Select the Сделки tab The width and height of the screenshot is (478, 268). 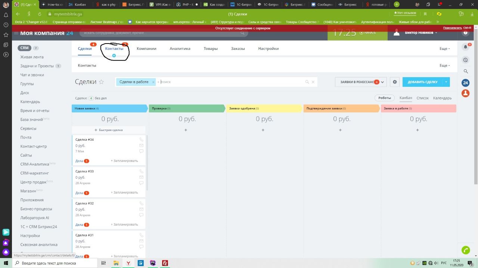[85, 49]
